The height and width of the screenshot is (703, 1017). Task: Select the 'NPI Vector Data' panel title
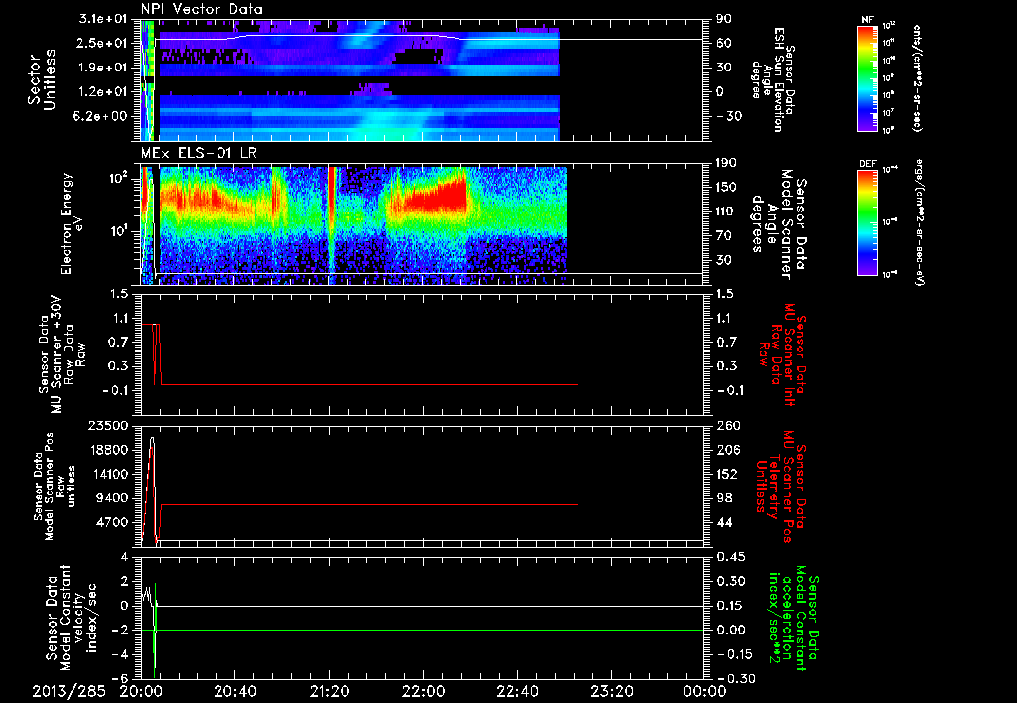202,9
